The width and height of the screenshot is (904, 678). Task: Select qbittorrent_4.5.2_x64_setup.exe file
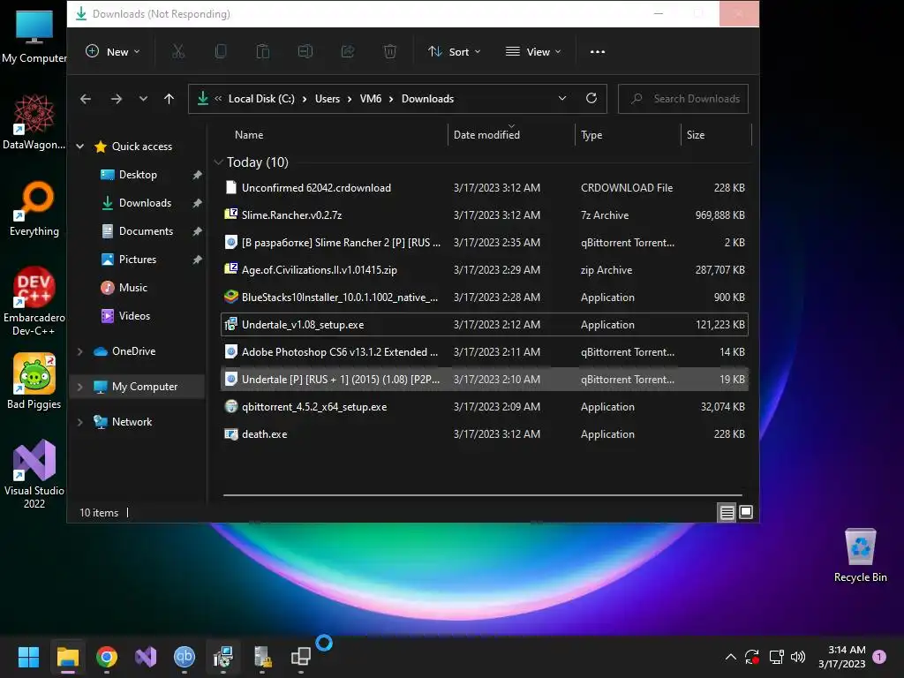coord(485,406)
